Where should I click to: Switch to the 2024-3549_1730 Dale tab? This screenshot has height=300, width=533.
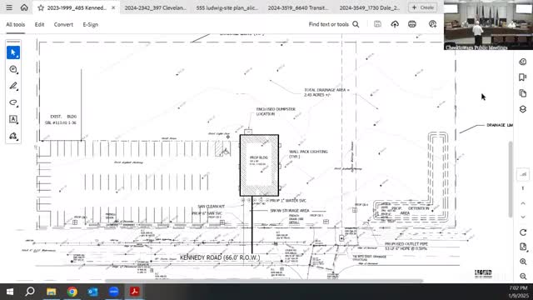click(370, 7)
